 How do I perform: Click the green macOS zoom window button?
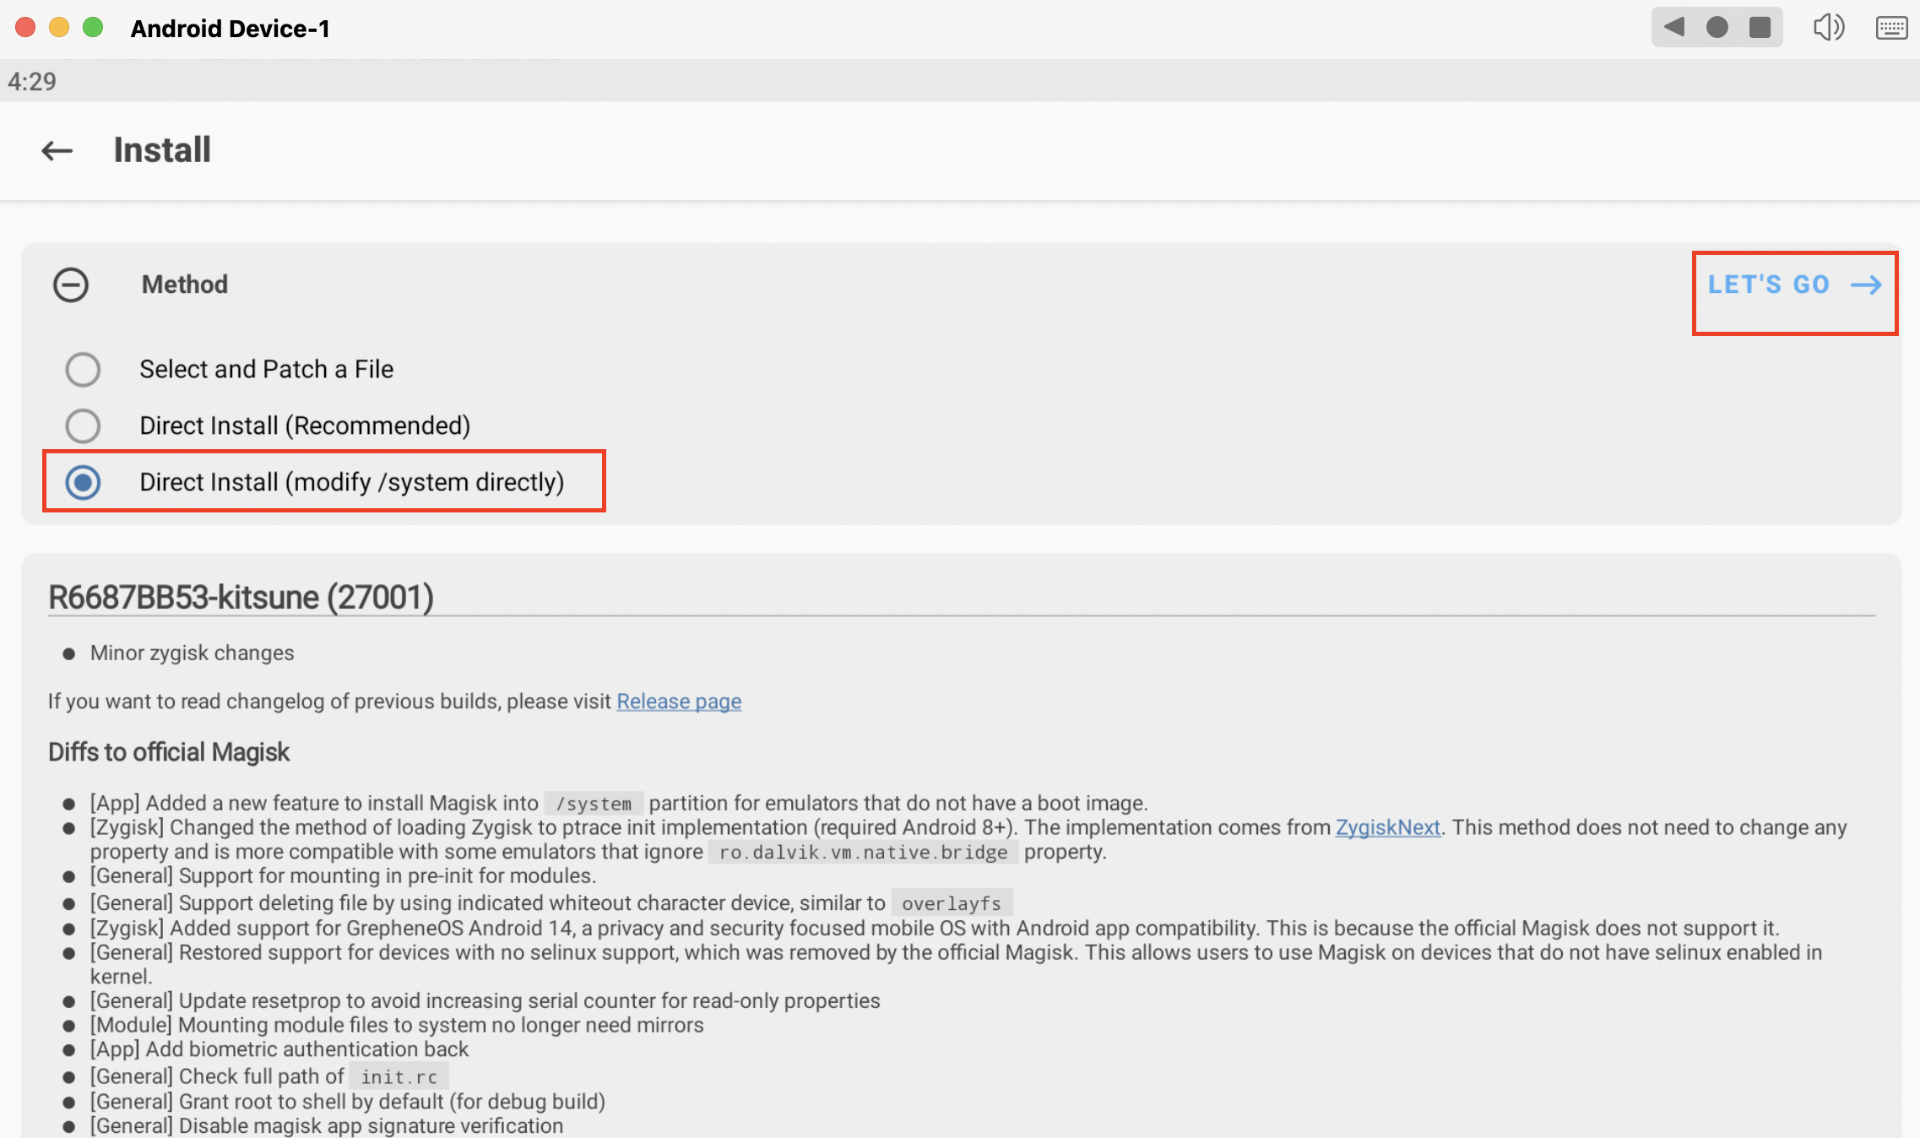coord(93,28)
